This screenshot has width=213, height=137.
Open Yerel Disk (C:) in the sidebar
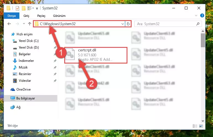coord(25,41)
